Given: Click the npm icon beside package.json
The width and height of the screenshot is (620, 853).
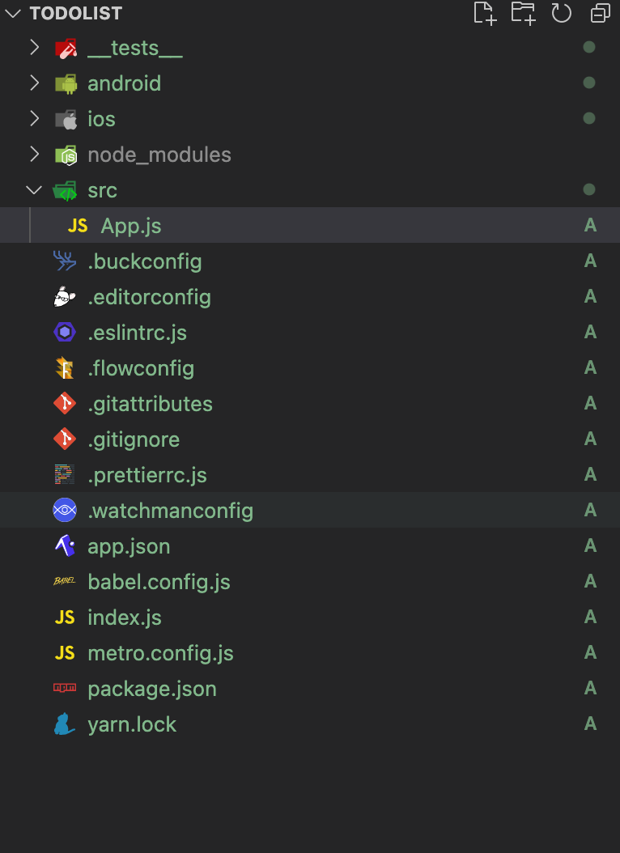Looking at the screenshot, I should (x=65, y=689).
